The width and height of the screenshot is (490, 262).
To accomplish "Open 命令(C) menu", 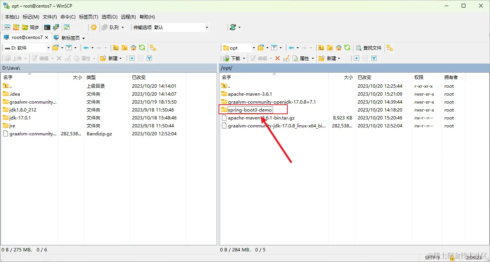I will pos(68,17).
